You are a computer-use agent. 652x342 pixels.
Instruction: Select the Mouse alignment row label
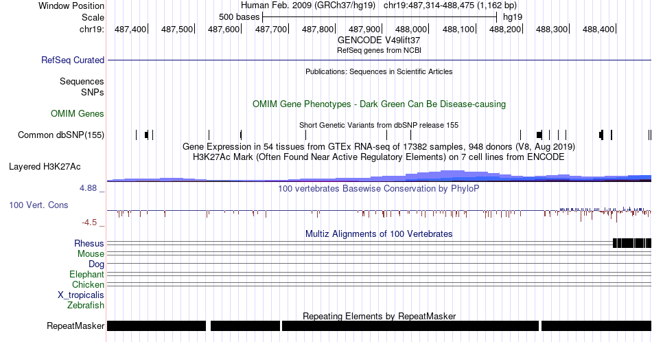tap(91, 254)
